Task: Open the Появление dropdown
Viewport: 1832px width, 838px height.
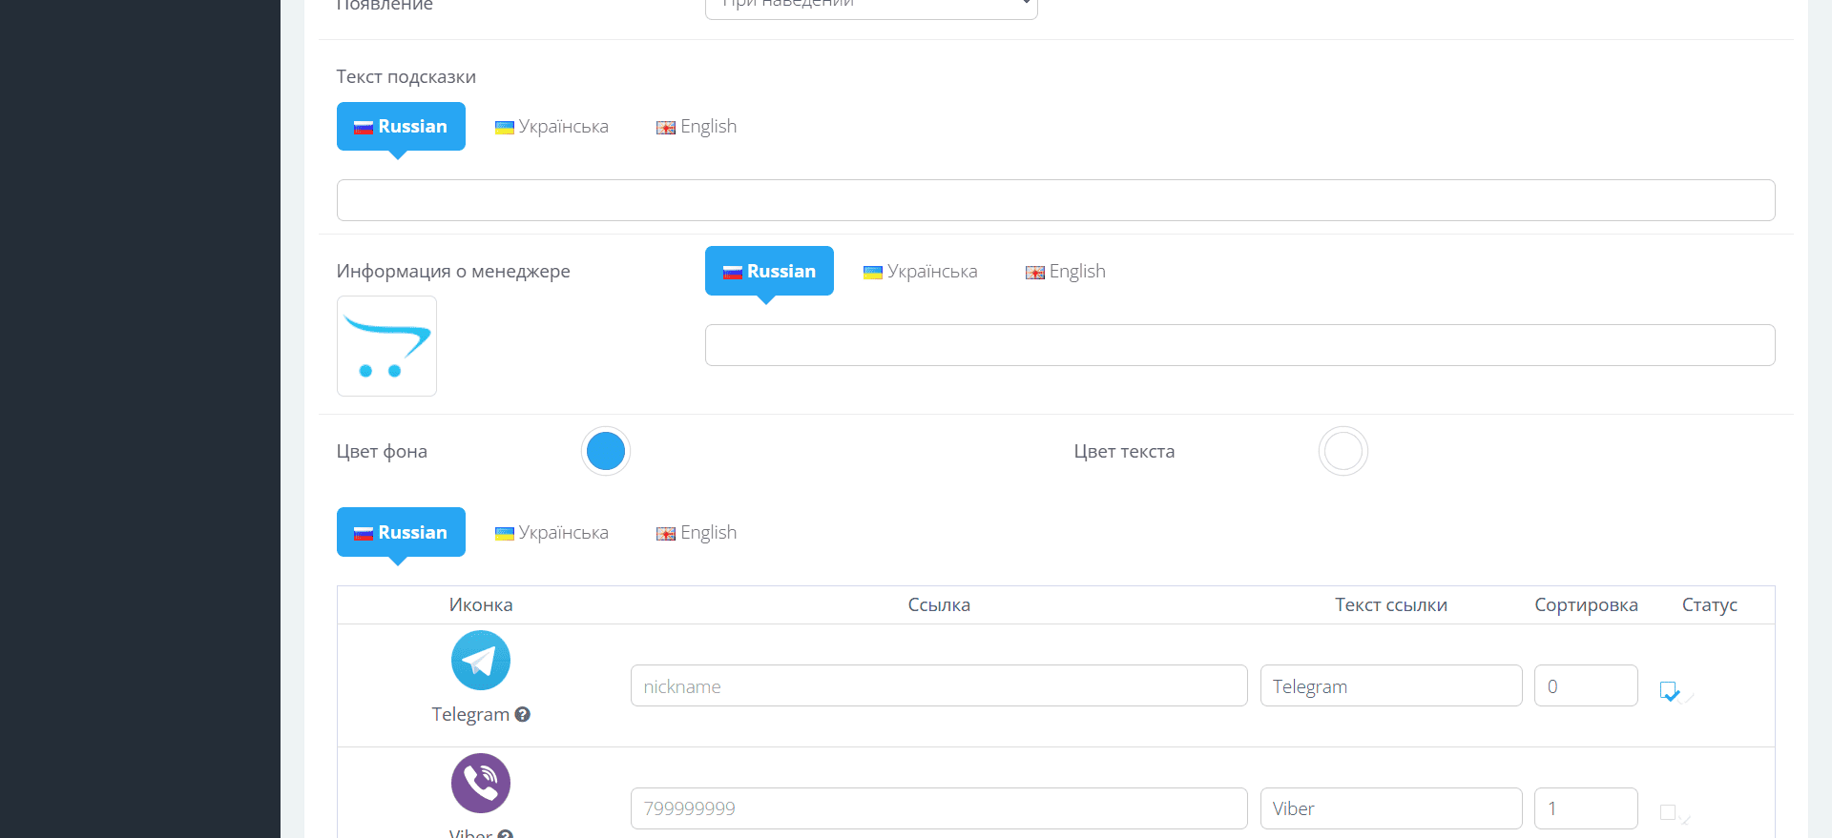Action: (x=871, y=8)
